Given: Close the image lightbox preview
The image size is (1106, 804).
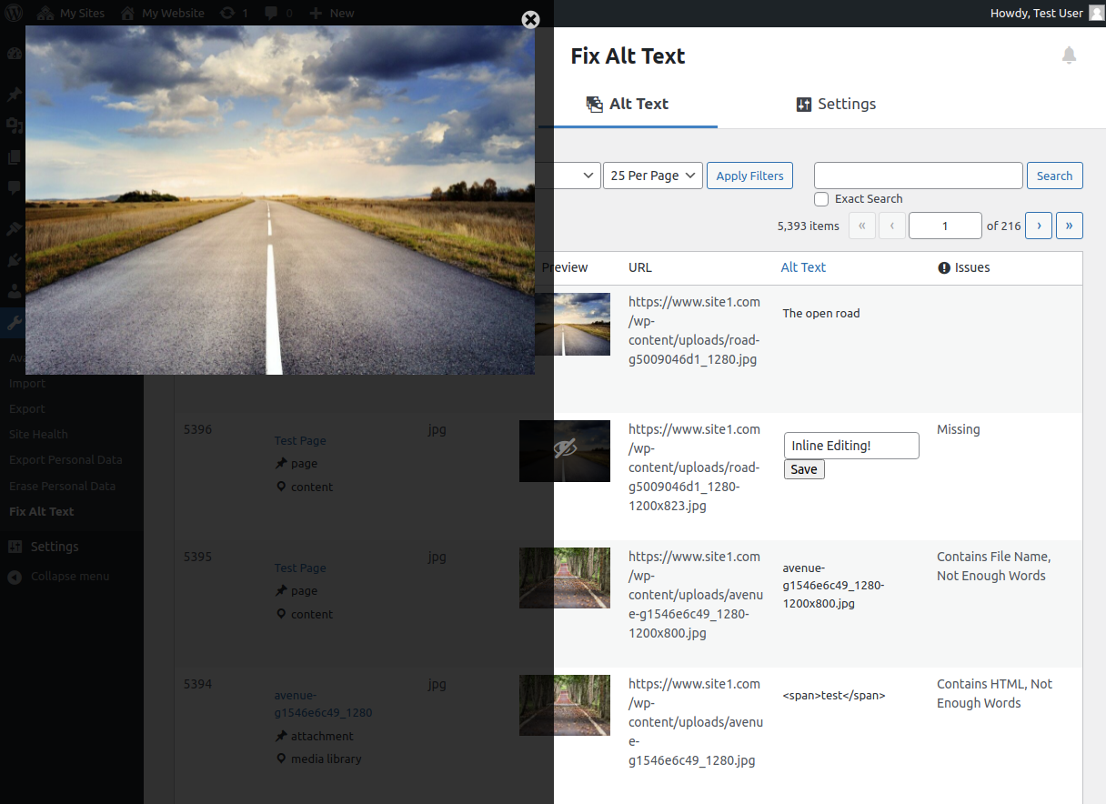Looking at the screenshot, I should tap(531, 20).
